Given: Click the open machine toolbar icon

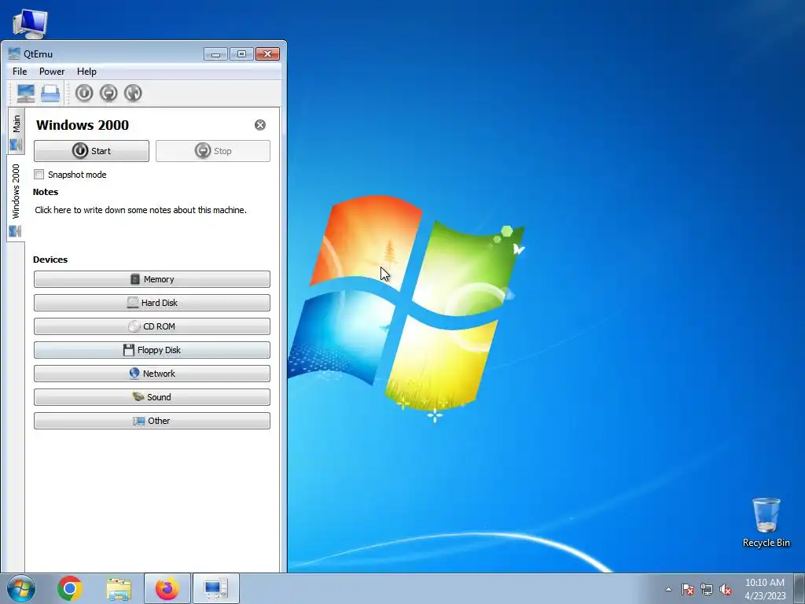Looking at the screenshot, I should pos(50,93).
